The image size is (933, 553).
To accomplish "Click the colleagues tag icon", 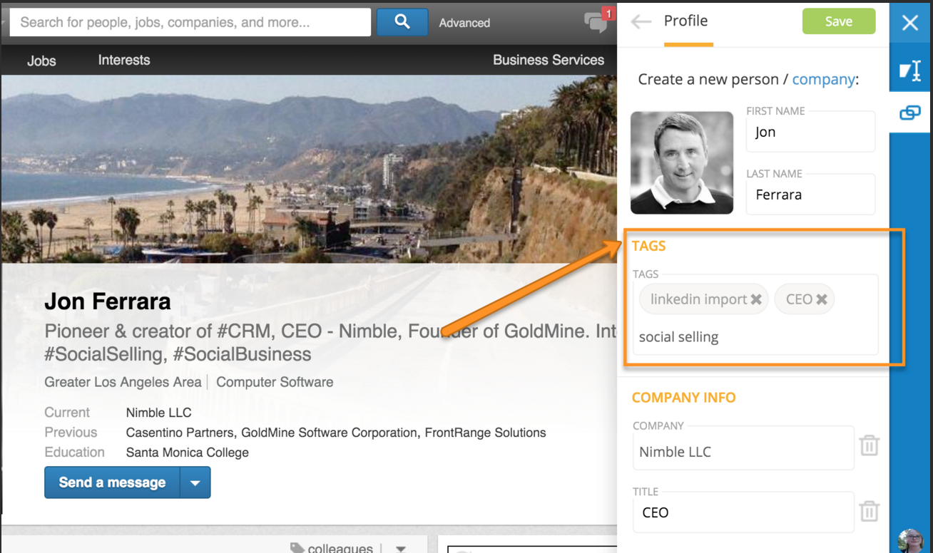I will (297, 548).
